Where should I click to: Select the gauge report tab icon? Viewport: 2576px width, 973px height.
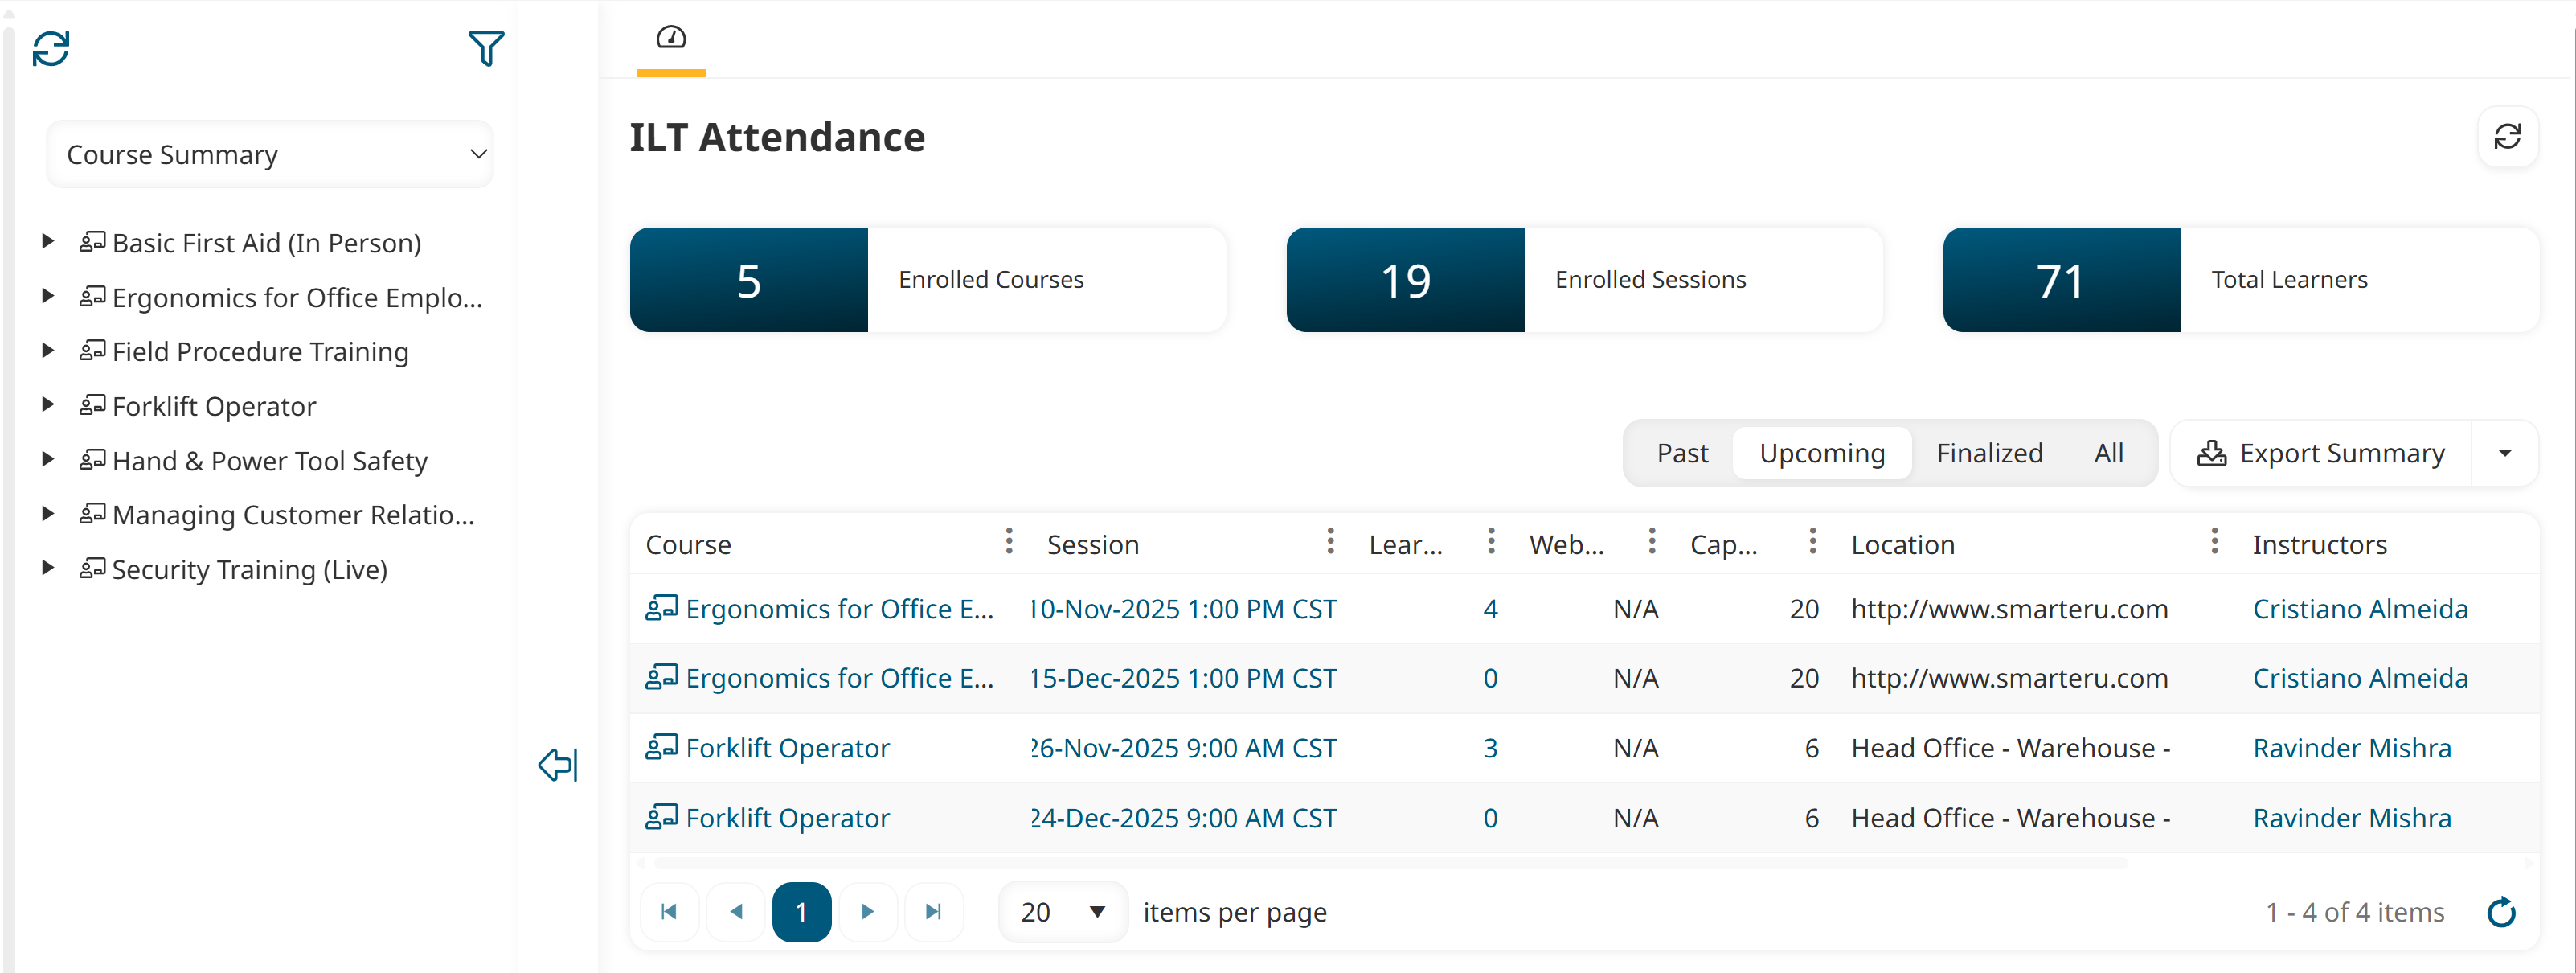click(x=671, y=39)
